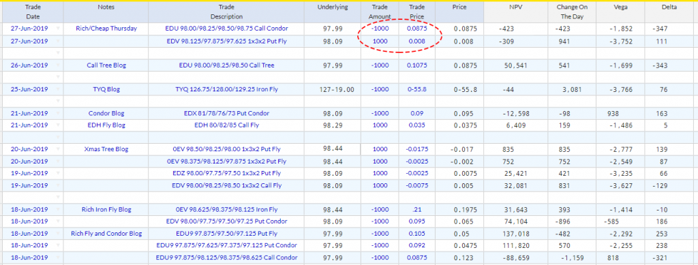The width and height of the screenshot is (698, 265).
Task: Select TYQ 126.75/128.00/129.25 Iron Fly description
Action: [226, 89]
